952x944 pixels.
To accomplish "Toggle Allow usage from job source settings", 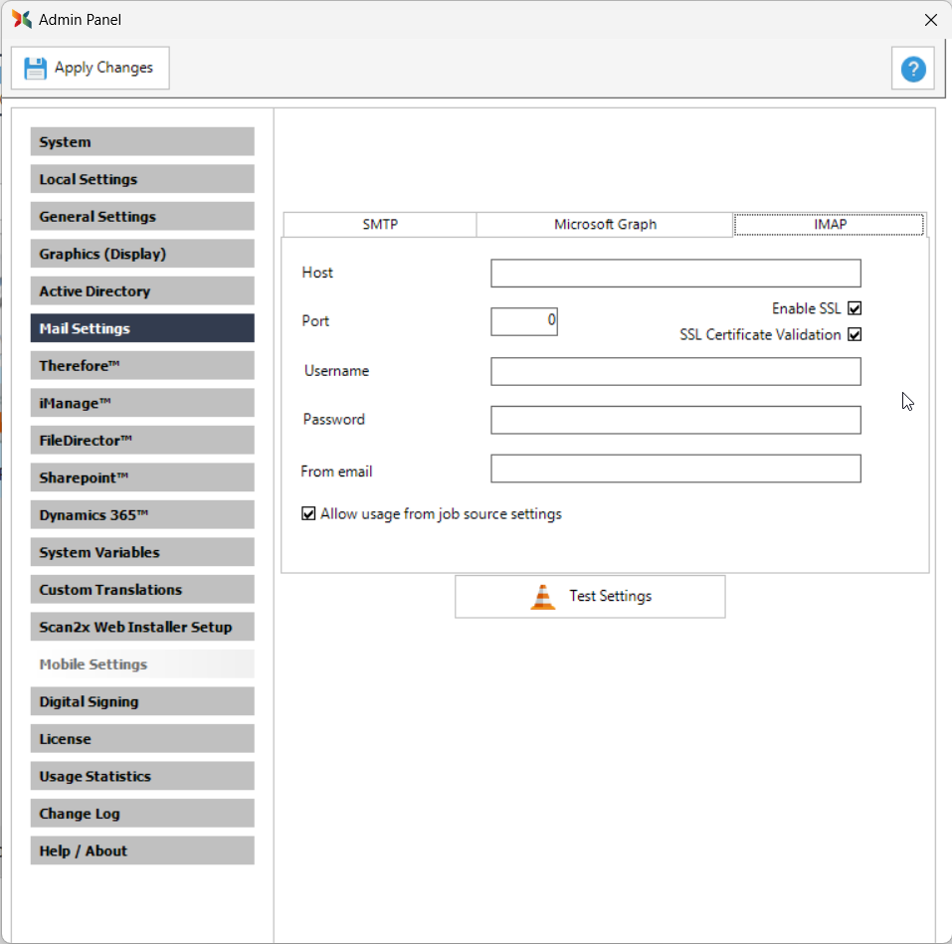I will click(x=308, y=514).
